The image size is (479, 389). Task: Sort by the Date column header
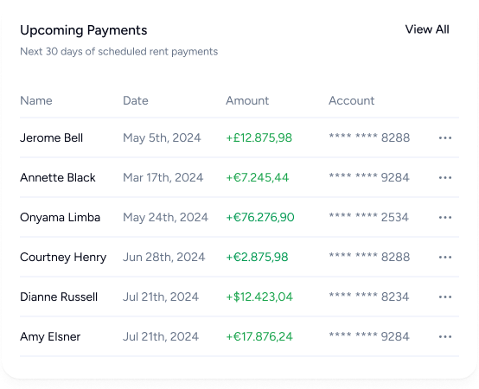coord(136,101)
